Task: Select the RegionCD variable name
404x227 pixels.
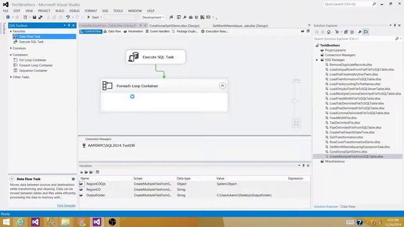Action: [x=93, y=190]
